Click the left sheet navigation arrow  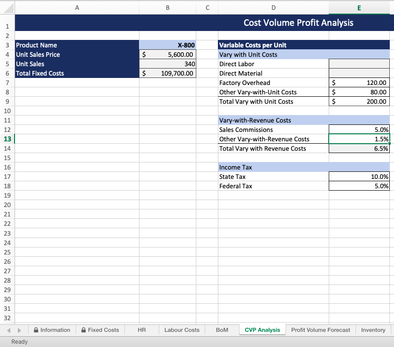click(x=8, y=330)
